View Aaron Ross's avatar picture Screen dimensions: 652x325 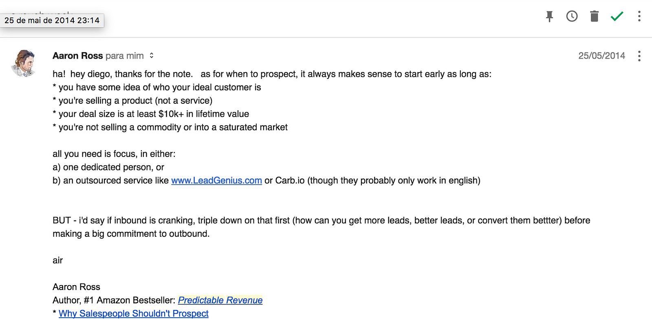[x=24, y=63]
